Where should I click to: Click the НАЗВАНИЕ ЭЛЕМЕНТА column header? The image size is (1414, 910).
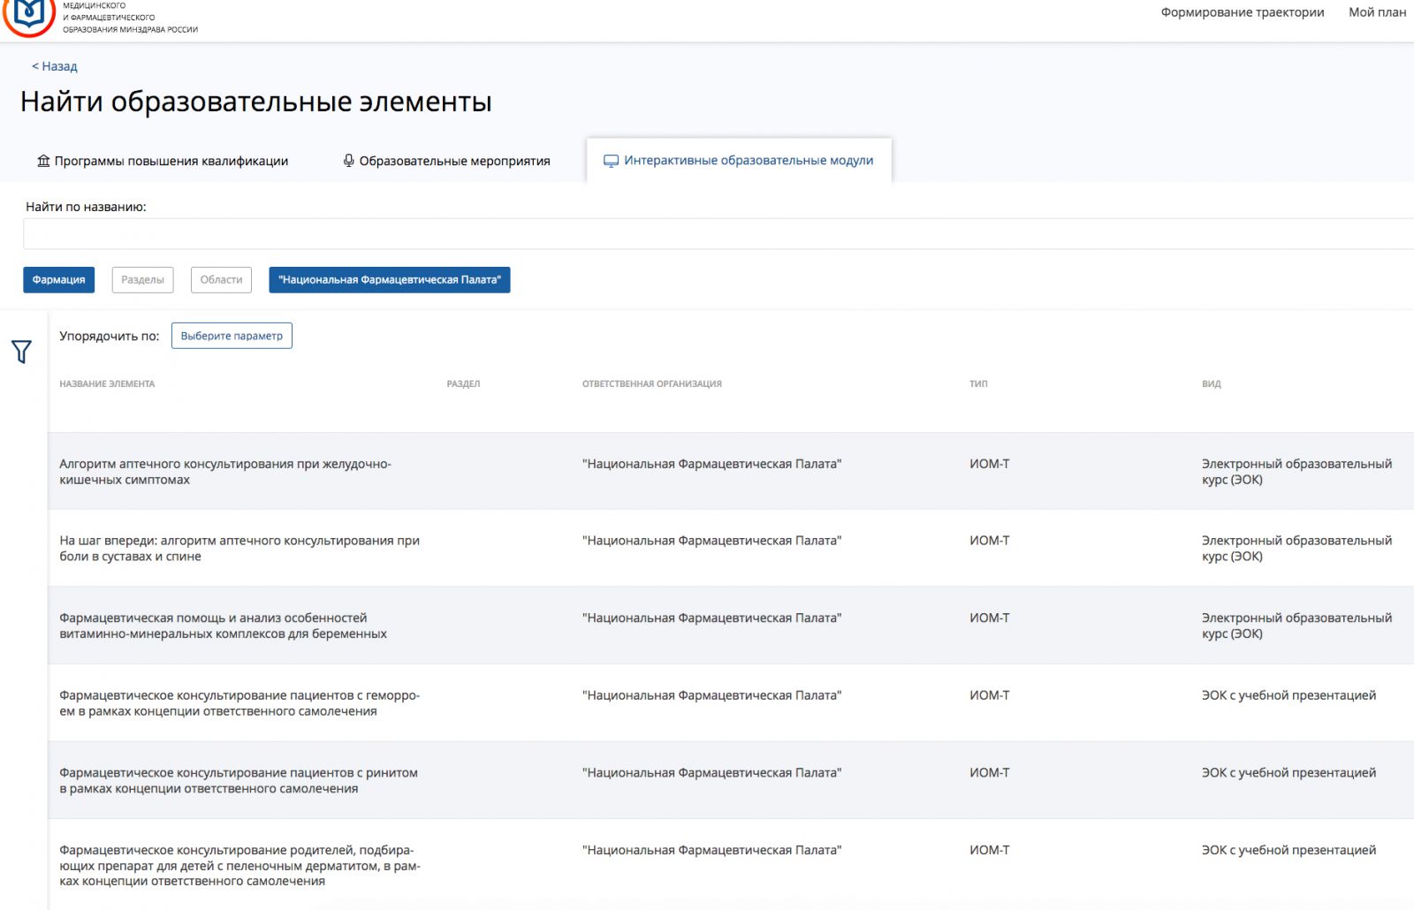(x=107, y=384)
